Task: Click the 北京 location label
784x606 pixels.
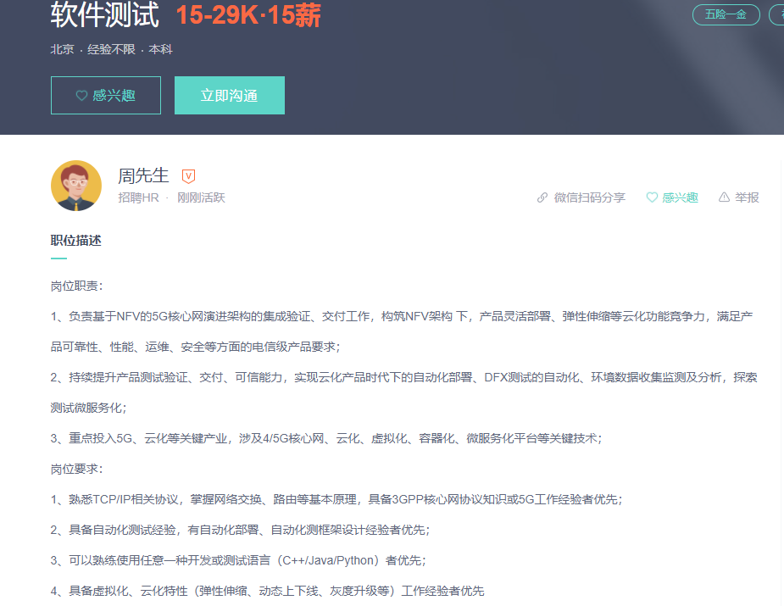Action: (x=61, y=49)
